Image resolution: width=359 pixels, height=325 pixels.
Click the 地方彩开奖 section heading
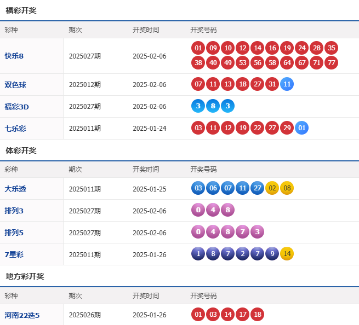(x=25, y=276)
